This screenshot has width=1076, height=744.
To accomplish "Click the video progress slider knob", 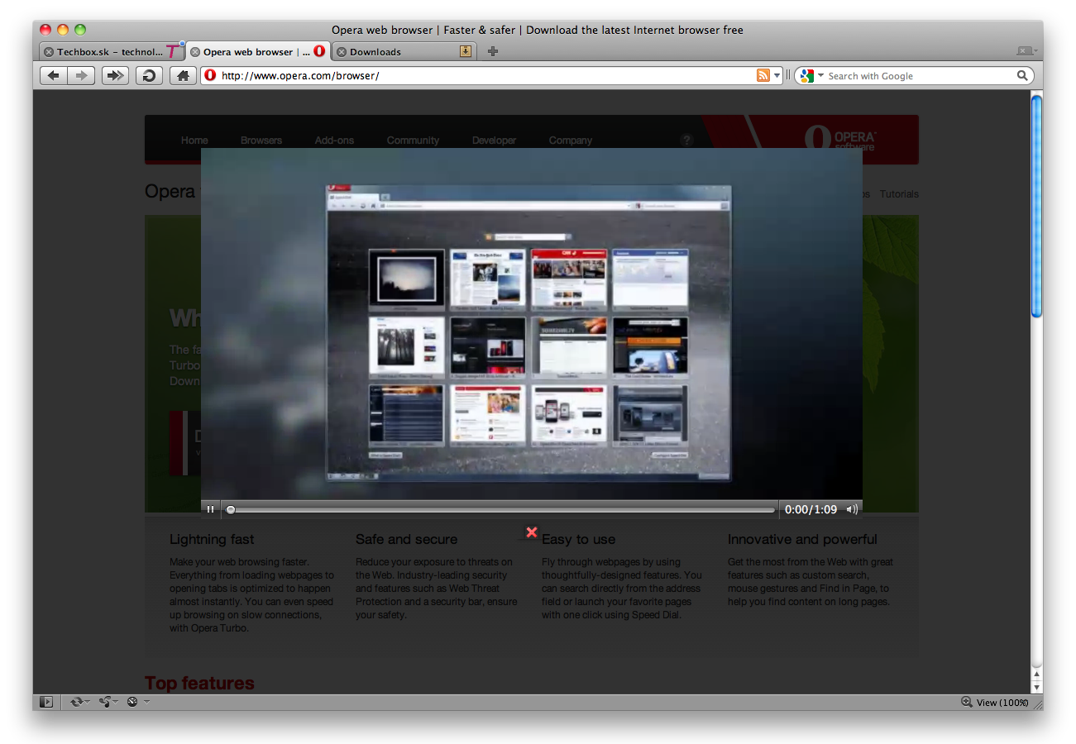I will [231, 510].
